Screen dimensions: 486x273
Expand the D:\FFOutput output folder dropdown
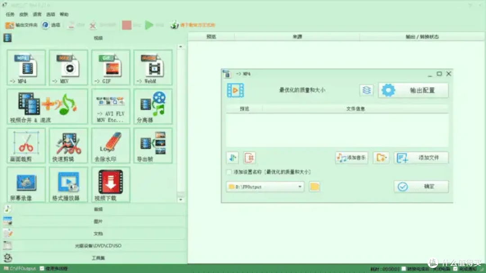300,187
